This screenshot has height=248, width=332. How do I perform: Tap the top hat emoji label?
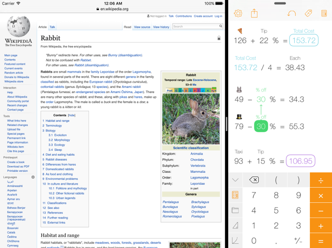tap(239, 116)
